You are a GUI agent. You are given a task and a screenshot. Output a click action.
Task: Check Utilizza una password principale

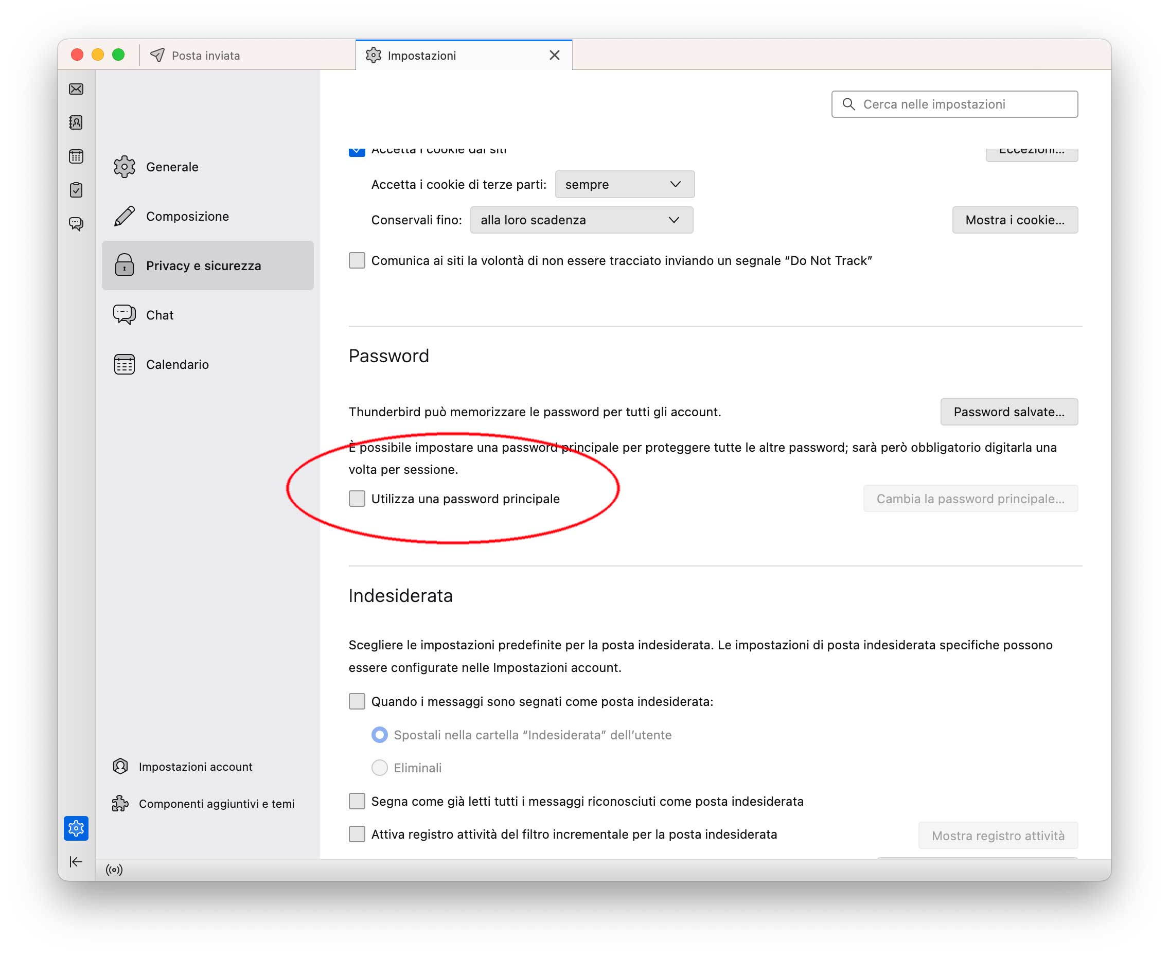357,499
